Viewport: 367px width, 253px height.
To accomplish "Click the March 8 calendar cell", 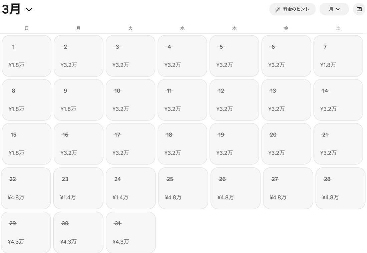I will [x=27, y=100].
